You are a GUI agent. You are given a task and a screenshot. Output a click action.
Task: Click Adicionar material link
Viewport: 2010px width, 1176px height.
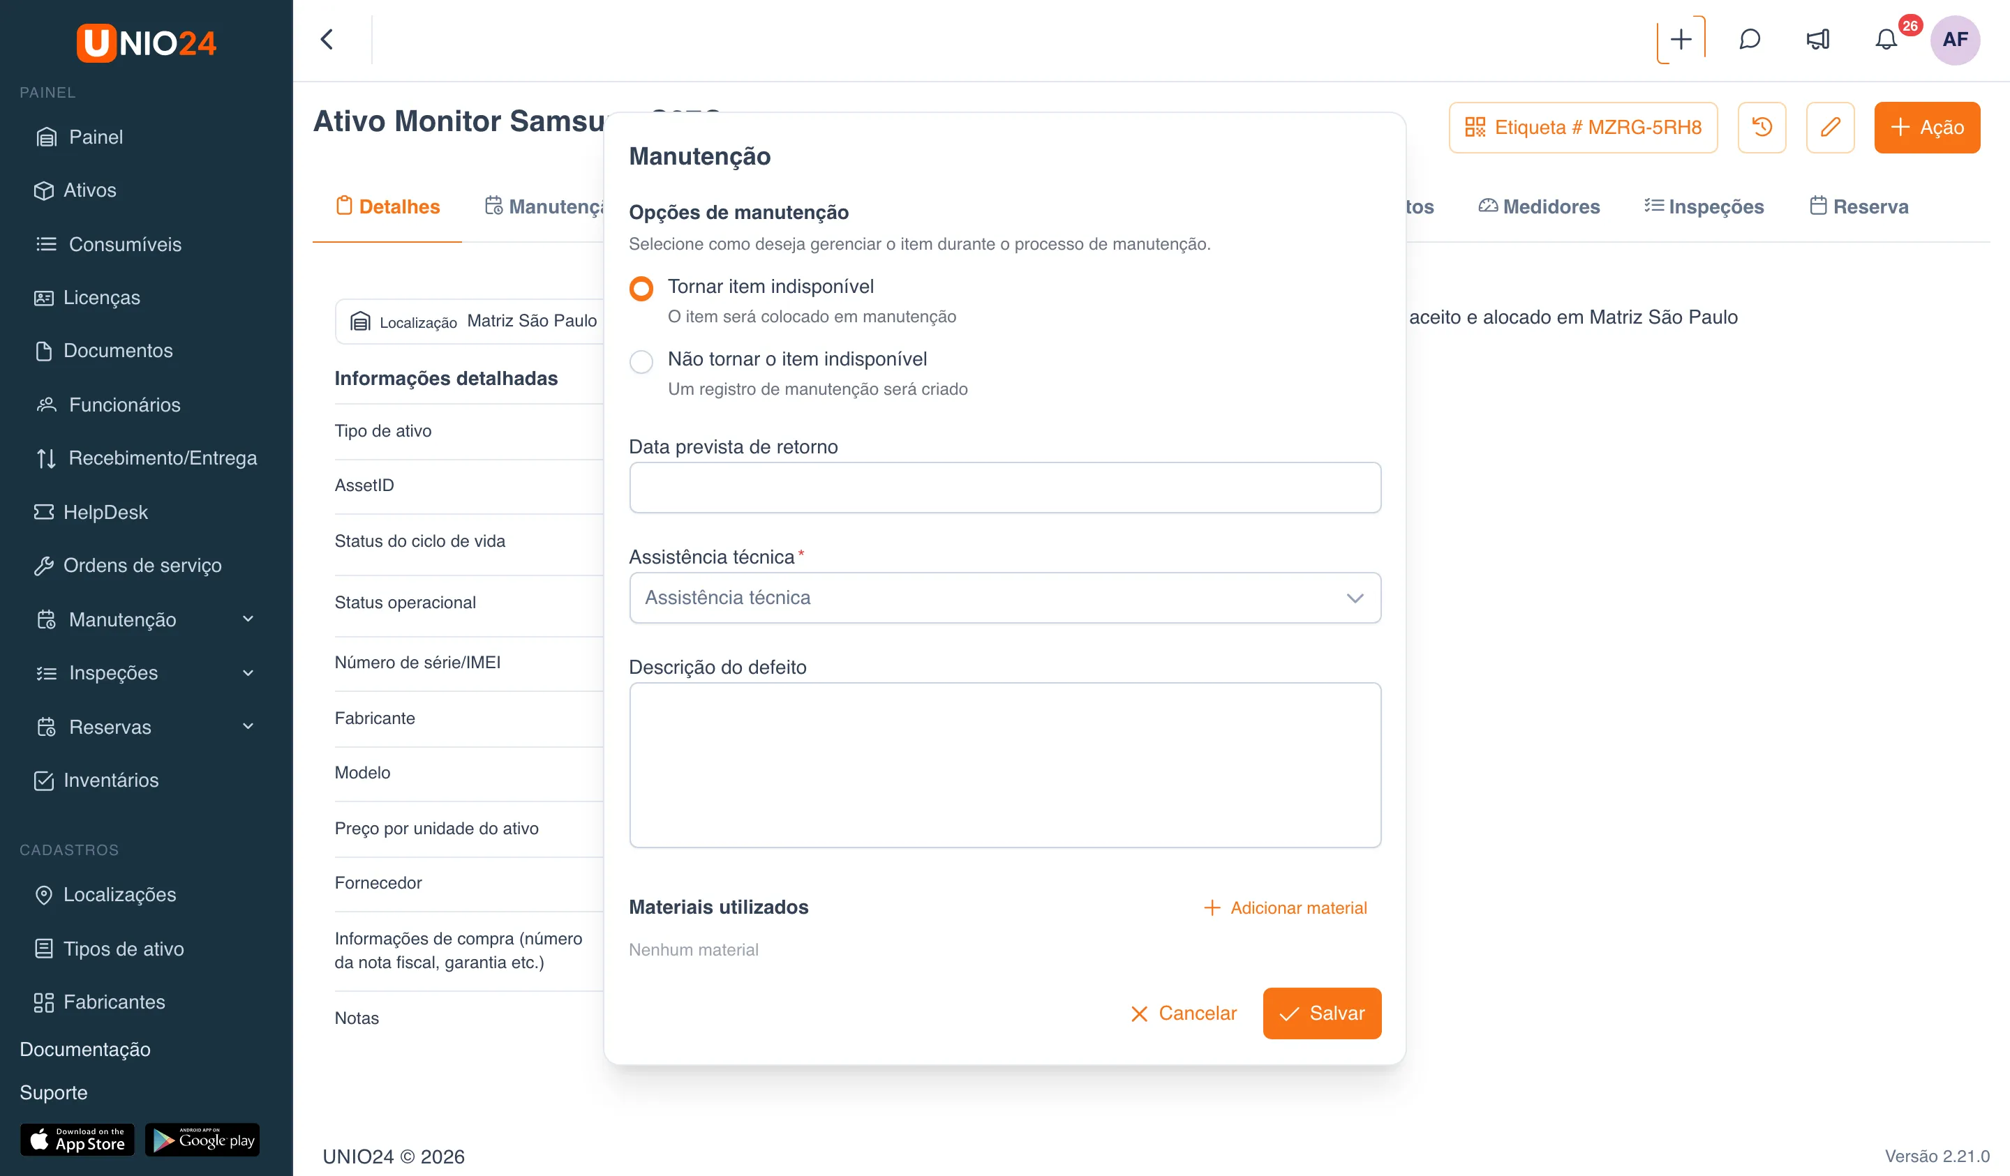point(1285,907)
